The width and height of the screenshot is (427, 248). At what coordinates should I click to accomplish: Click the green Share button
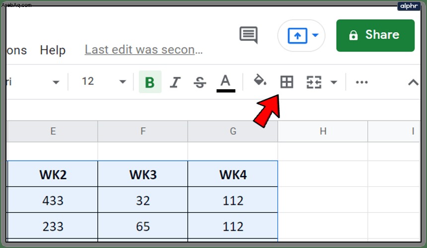[375, 35]
